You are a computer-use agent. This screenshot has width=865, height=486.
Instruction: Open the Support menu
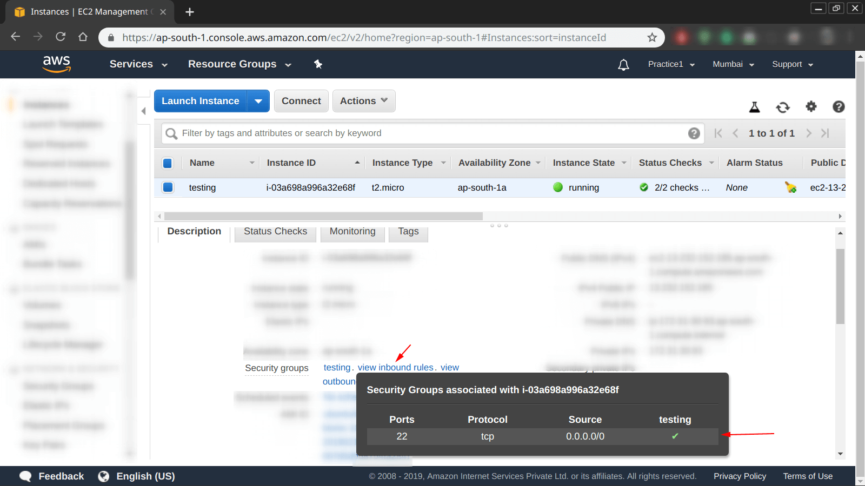(x=793, y=64)
